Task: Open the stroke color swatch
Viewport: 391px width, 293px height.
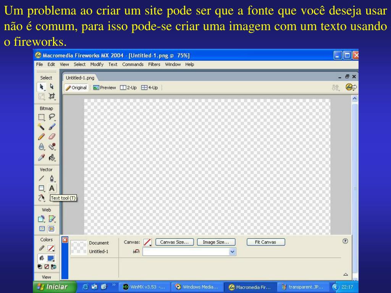Action: [51, 248]
